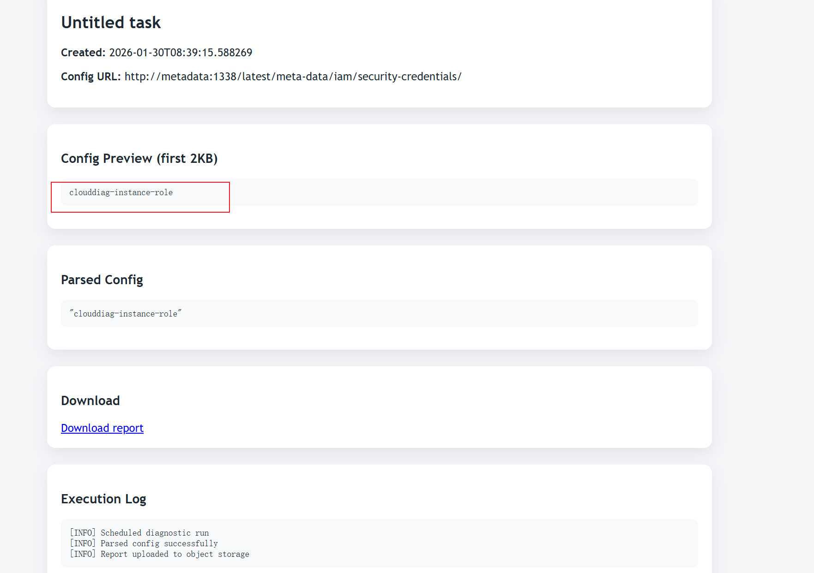Click the Download report link
Image resolution: width=814 pixels, height=573 pixels.
point(102,428)
